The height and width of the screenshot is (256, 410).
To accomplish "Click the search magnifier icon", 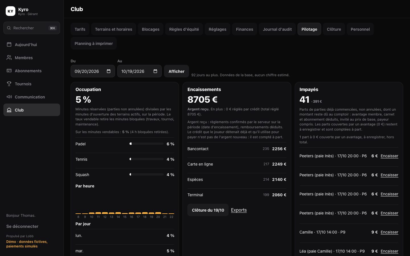I will 9,28.
